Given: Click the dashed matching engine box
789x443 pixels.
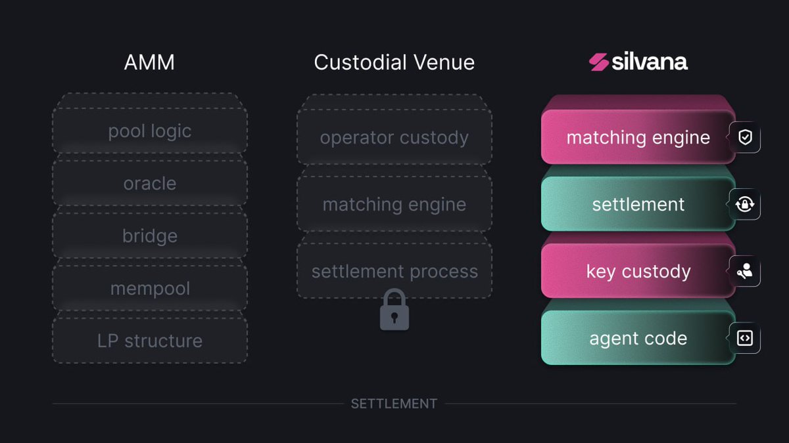Looking at the screenshot, I should [394, 204].
